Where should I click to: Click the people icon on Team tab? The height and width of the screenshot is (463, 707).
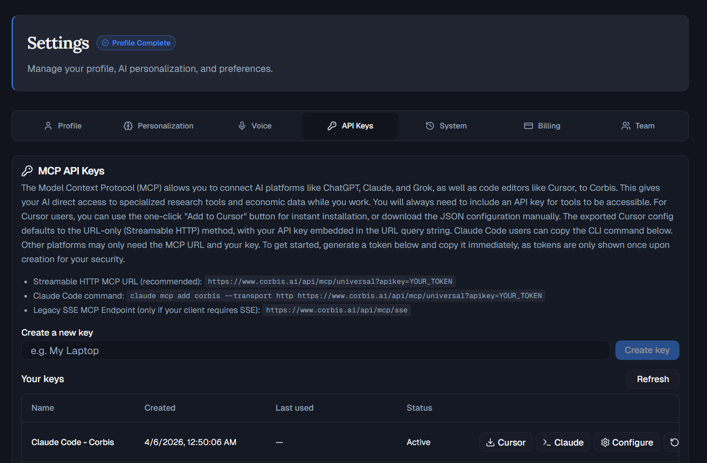pos(626,126)
